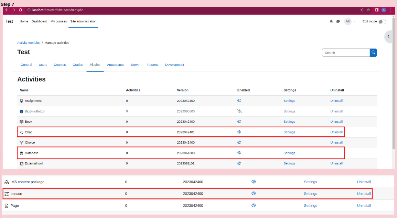
Task: Go back with the browser back arrow
Action: click(x=7, y=10)
